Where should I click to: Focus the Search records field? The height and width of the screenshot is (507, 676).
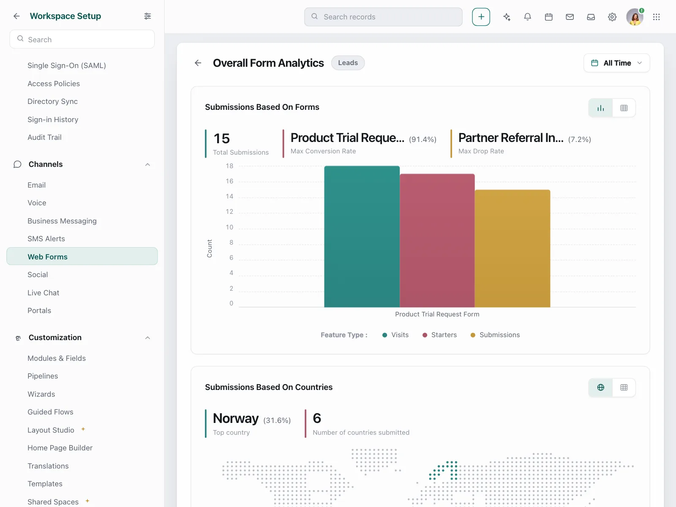(x=383, y=17)
